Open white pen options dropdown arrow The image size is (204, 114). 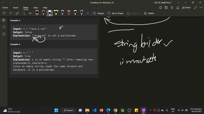(x=52, y=15)
